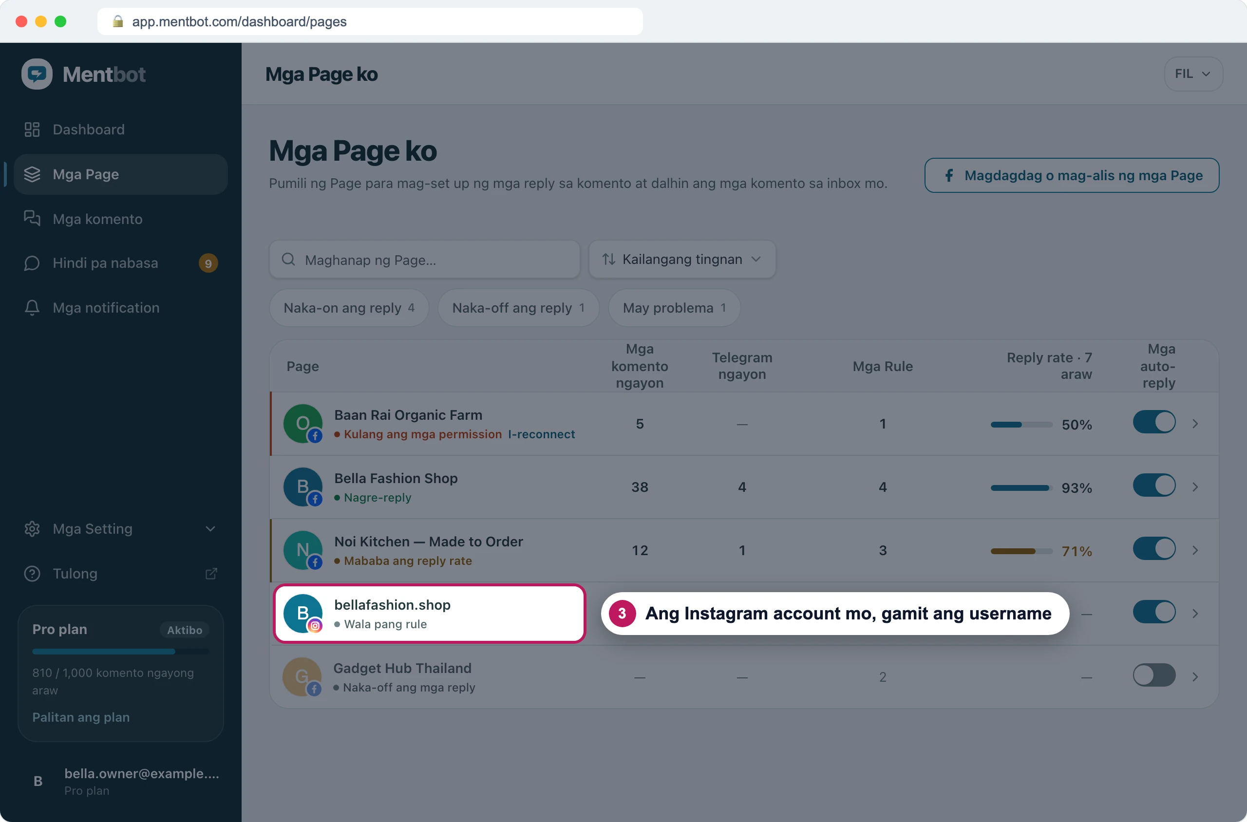Click Magdagdag o mag-alis ng mga Page
This screenshot has height=822, width=1247.
[x=1071, y=176]
